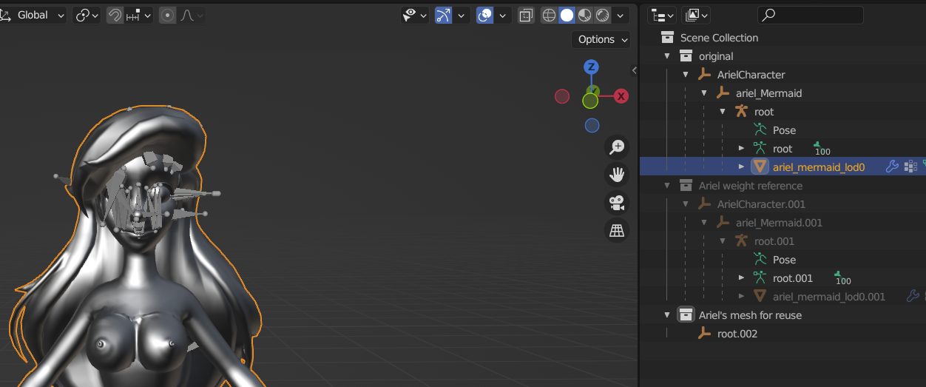Viewport: 926px width, 387px height.
Task: Click the red X axis on the gizmo
Action: pos(621,96)
